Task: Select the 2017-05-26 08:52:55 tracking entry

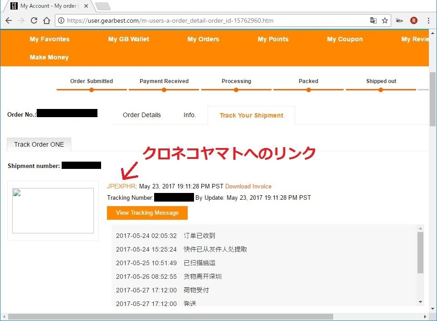Action: point(169,277)
